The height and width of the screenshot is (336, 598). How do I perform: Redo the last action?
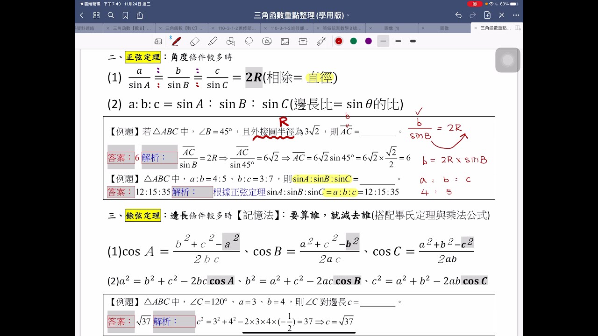coord(473,15)
